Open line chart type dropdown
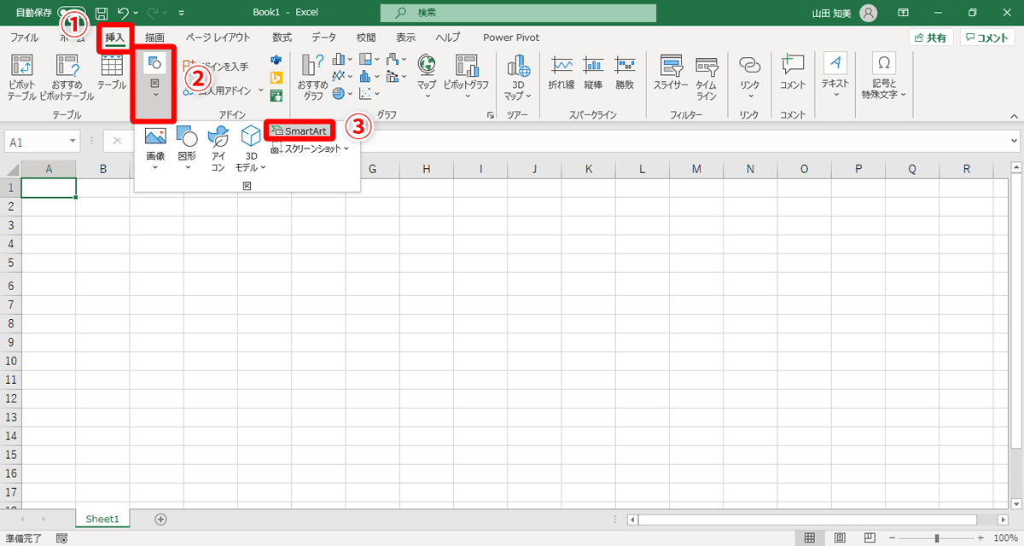 click(341, 77)
